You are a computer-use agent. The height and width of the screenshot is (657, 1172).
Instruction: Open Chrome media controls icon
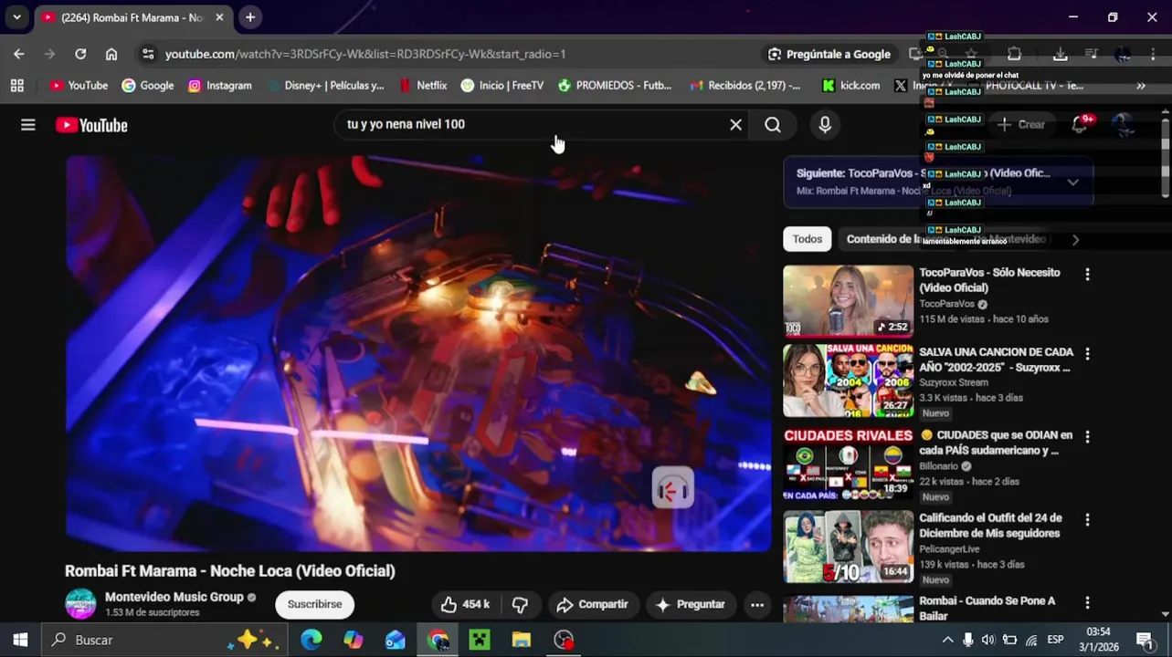click(x=1091, y=54)
